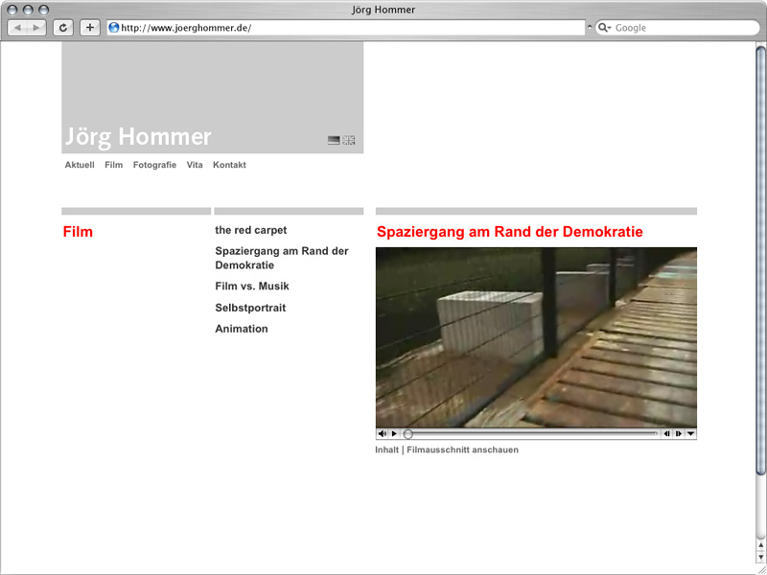Open the Google search magnifier dropdown

[x=605, y=28]
